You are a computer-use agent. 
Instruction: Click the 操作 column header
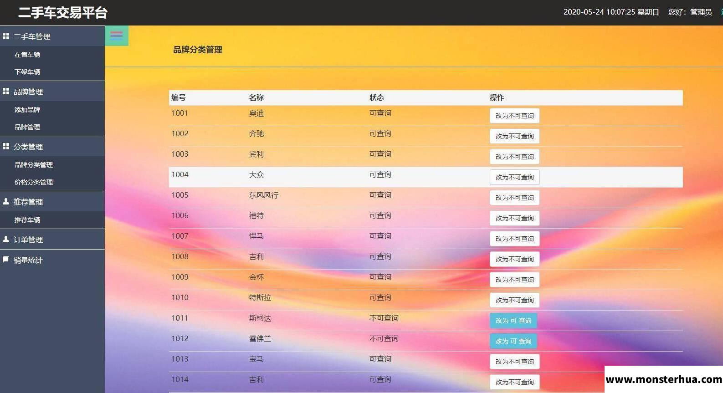click(x=497, y=97)
